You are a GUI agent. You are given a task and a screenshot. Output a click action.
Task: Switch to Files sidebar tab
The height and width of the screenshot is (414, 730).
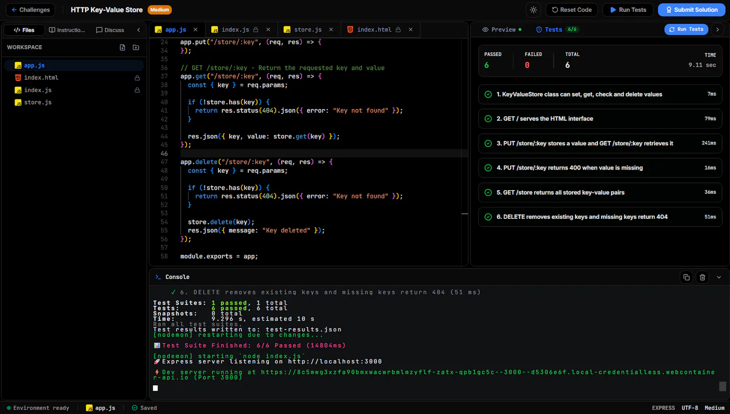[x=24, y=30]
